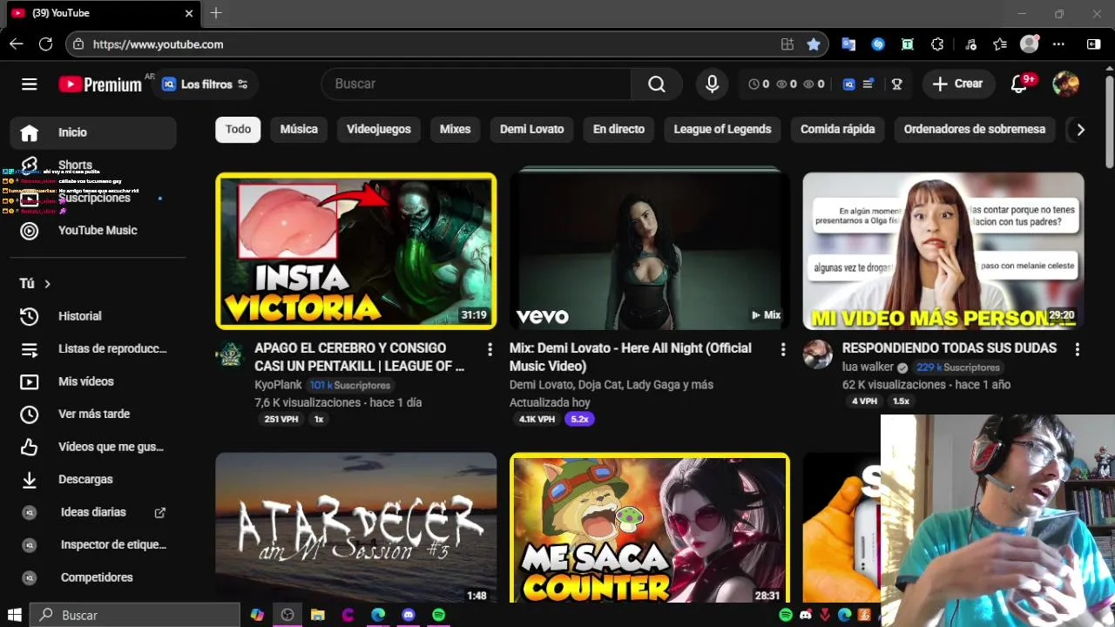Select the Mixes filter chip
This screenshot has width=1115, height=627.
click(455, 129)
